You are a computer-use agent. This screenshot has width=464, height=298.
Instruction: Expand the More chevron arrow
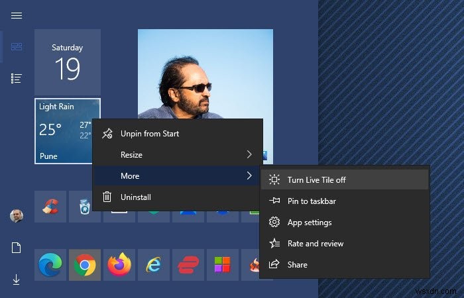coord(249,175)
